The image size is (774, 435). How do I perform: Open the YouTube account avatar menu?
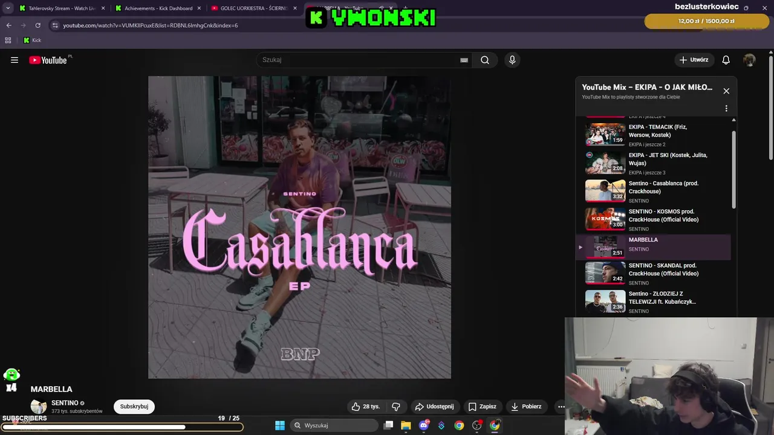749,60
